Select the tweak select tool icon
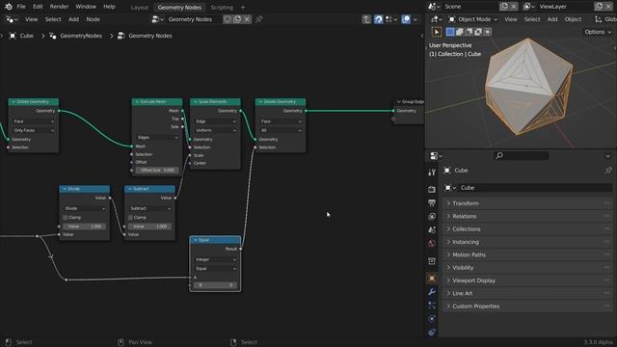The height and width of the screenshot is (347, 617). [437, 32]
